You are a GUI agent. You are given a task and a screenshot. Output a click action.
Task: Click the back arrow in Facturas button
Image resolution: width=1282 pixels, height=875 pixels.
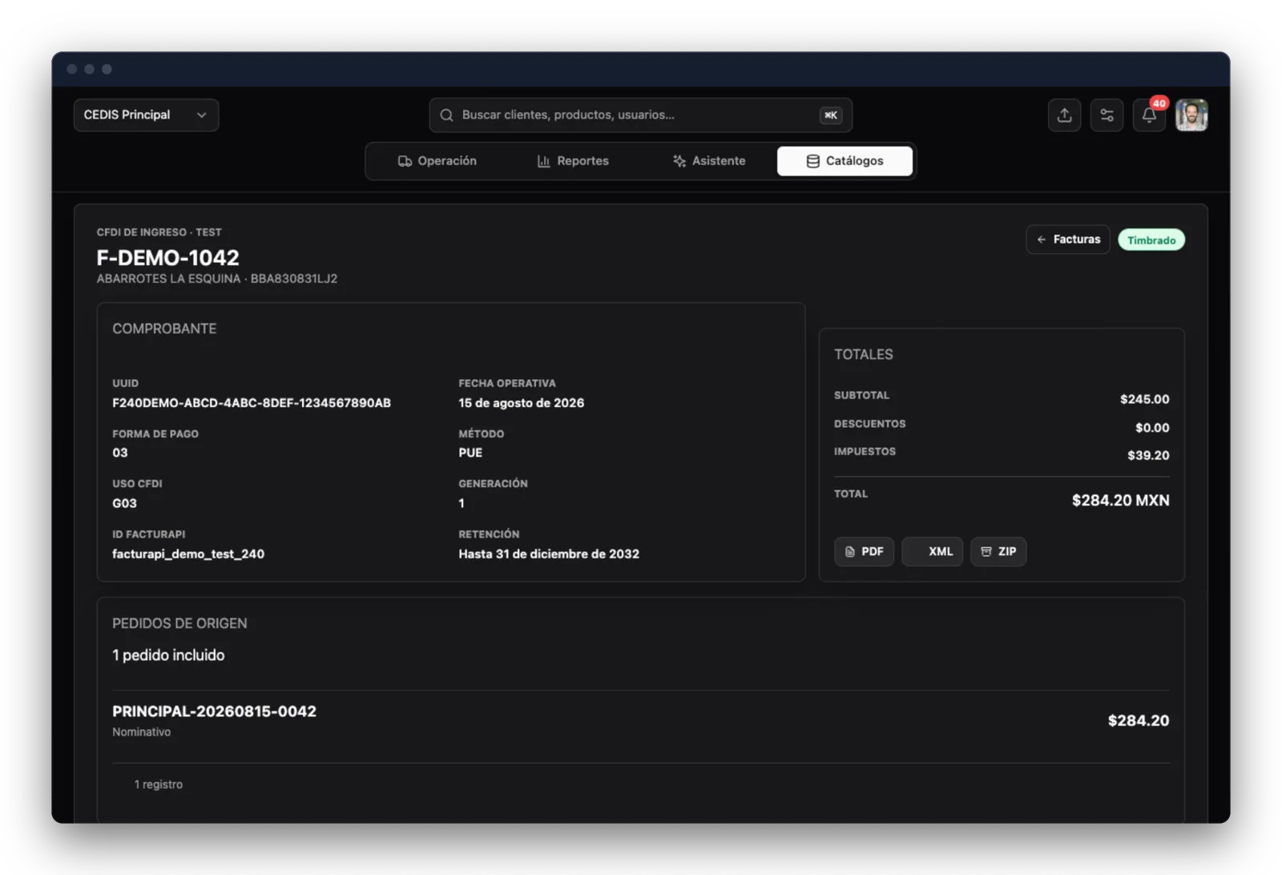tap(1041, 240)
